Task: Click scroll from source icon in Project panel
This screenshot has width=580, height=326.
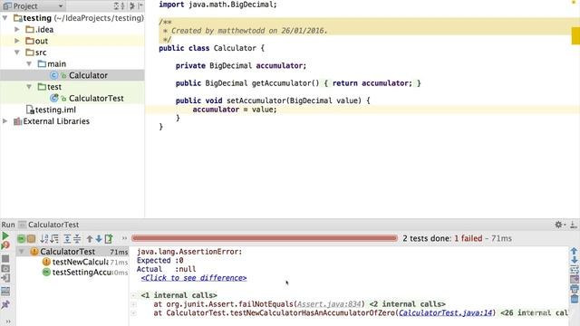Action: (115, 6)
